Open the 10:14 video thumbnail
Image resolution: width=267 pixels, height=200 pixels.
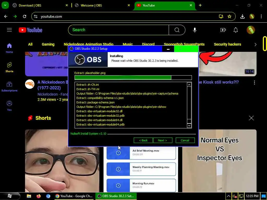(227, 64)
